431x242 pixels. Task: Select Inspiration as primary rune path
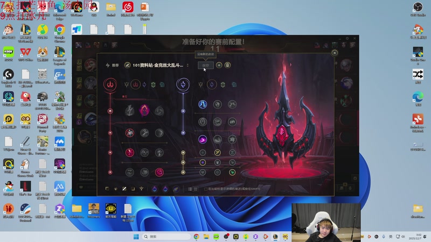coord(162,85)
